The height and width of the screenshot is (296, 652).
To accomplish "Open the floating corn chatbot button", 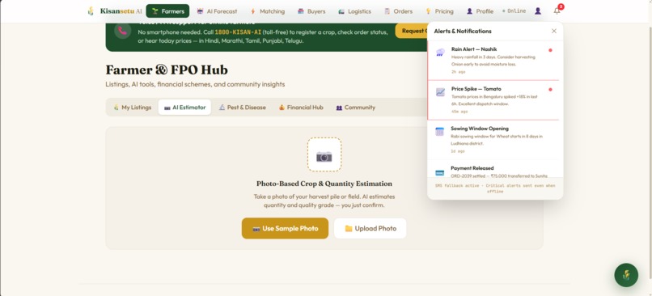I will [x=626, y=275].
